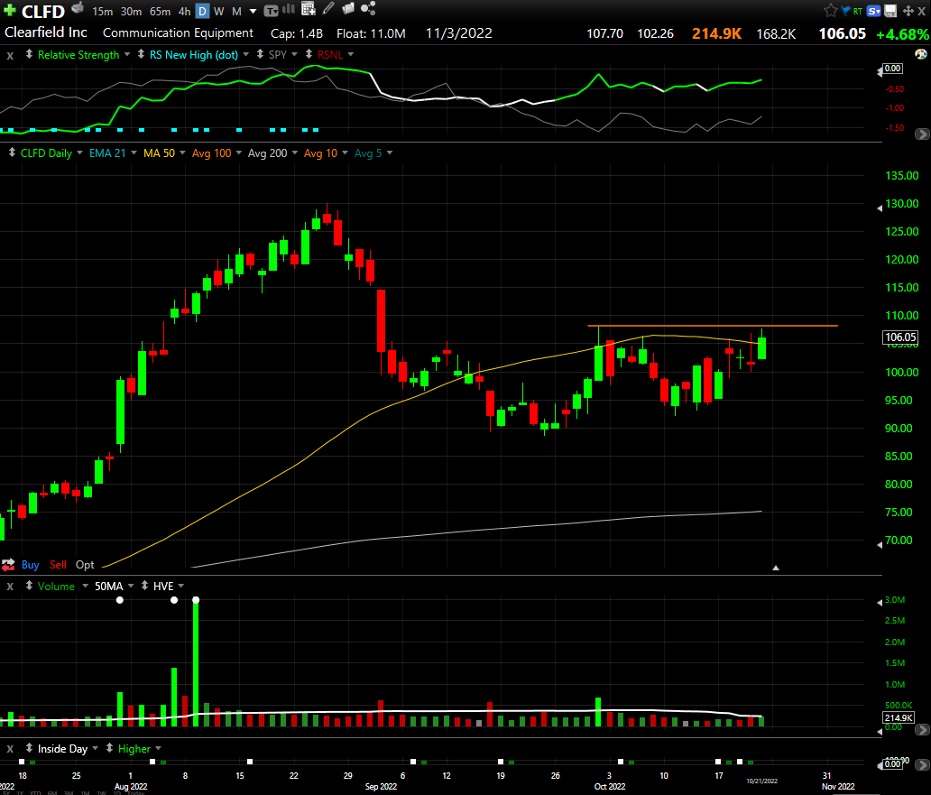The width and height of the screenshot is (931, 795).
Task: Switch to Weekly W timeframe
Action: pyautogui.click(x=218, y=12)
